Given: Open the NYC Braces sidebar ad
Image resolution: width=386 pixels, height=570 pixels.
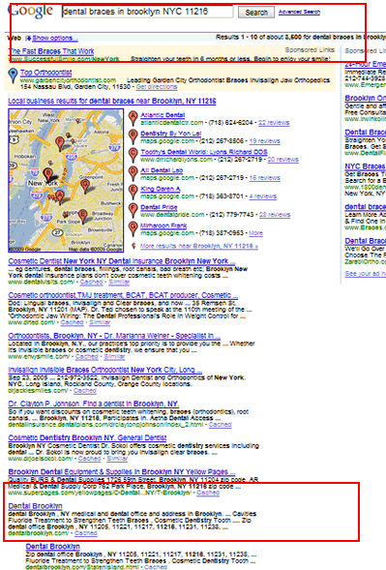Looking at the screenshot, I should pos(365,166).
